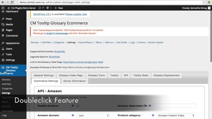Switch to Tooltip Stats tab
212x119 pixels.
click(141, 75)
